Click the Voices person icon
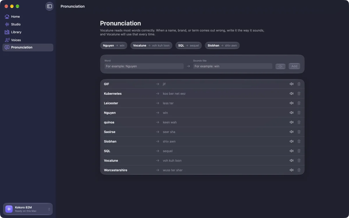Viewport: 349px width, 218px height. 7,40
